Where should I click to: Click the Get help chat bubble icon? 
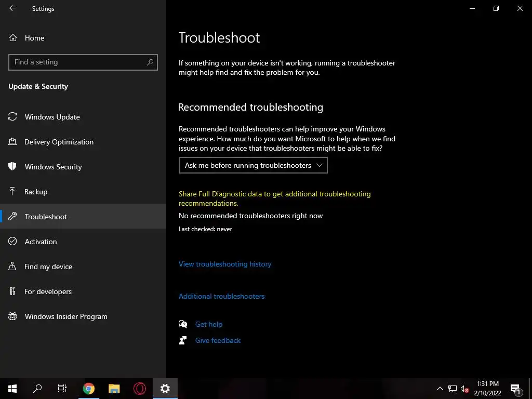(x=183, y=324)
